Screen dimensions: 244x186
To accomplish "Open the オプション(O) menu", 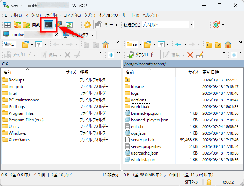I will click(109, 15).
